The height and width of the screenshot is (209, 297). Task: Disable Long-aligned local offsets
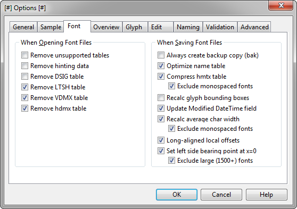click(161, 140)
